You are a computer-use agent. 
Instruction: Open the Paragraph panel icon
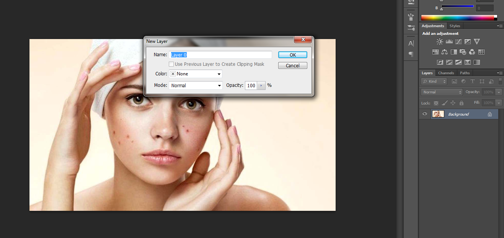411,54
